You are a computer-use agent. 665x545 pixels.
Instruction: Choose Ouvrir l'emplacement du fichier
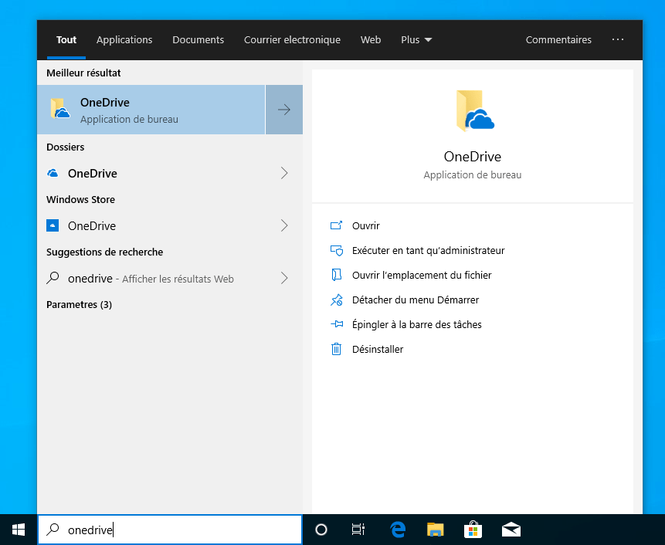[422, 275]
